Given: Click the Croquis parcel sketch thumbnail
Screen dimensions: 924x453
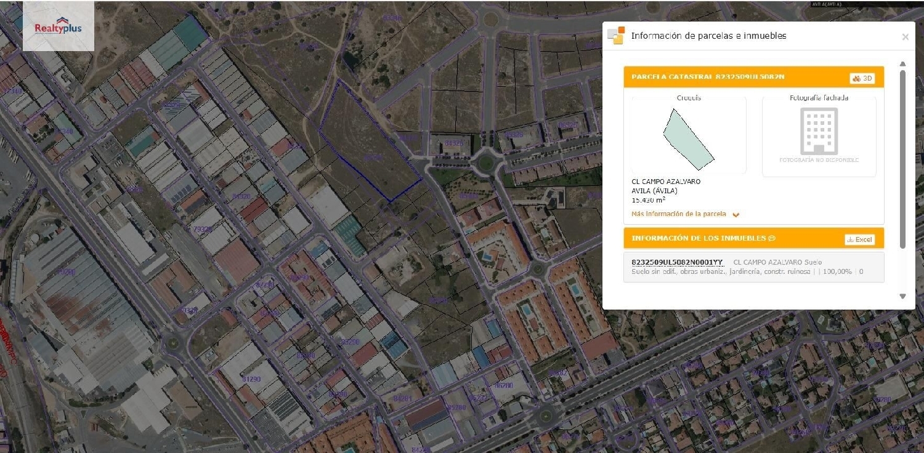Looking at the screenshot, I should click(x=688, y=138).
